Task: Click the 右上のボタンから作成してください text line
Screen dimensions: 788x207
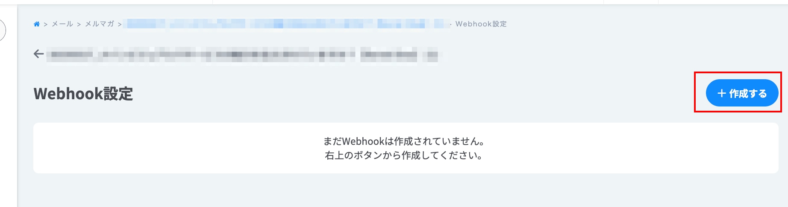Action: pyautogui.click(x=404, y=155)
